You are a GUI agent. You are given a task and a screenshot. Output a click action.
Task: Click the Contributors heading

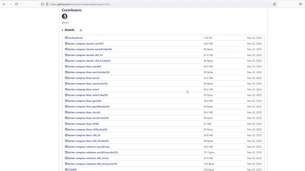71,10
